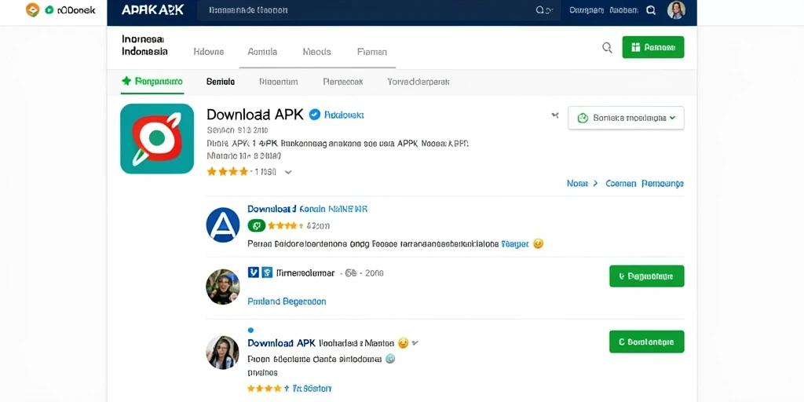Screen dimensions: 804x402
Task: Click the teal app icon with red target
Action: (x=157, y=139)
